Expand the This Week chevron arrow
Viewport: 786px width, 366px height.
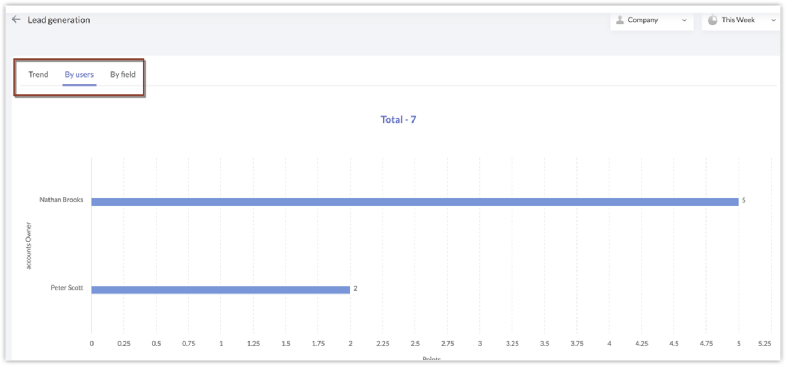(774, 20)
